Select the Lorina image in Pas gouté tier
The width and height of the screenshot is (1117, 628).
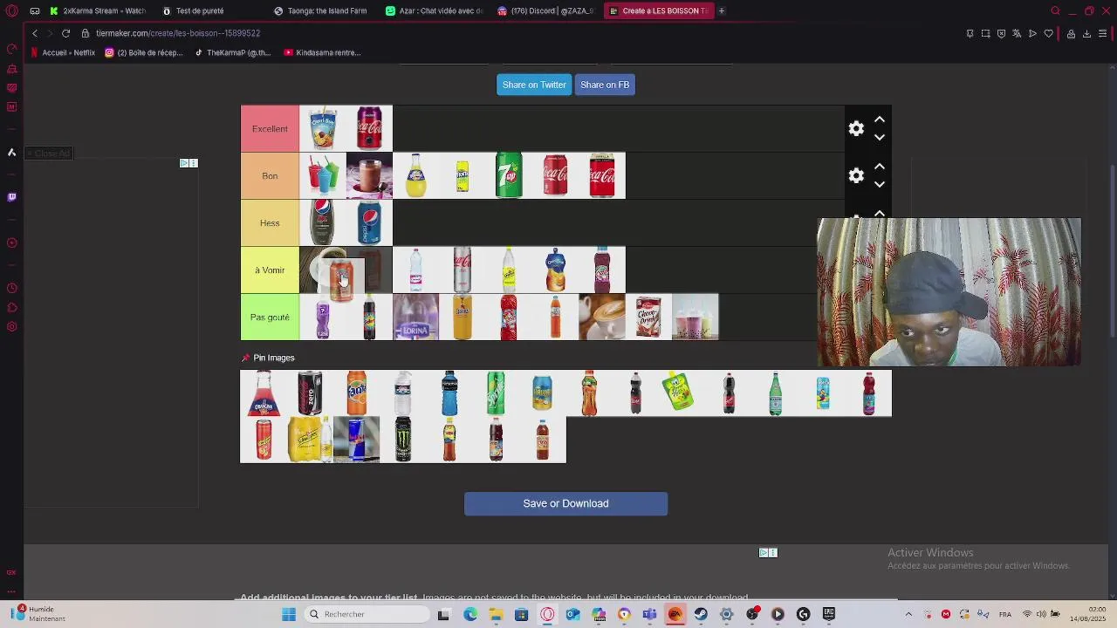(x=415, y=317)
